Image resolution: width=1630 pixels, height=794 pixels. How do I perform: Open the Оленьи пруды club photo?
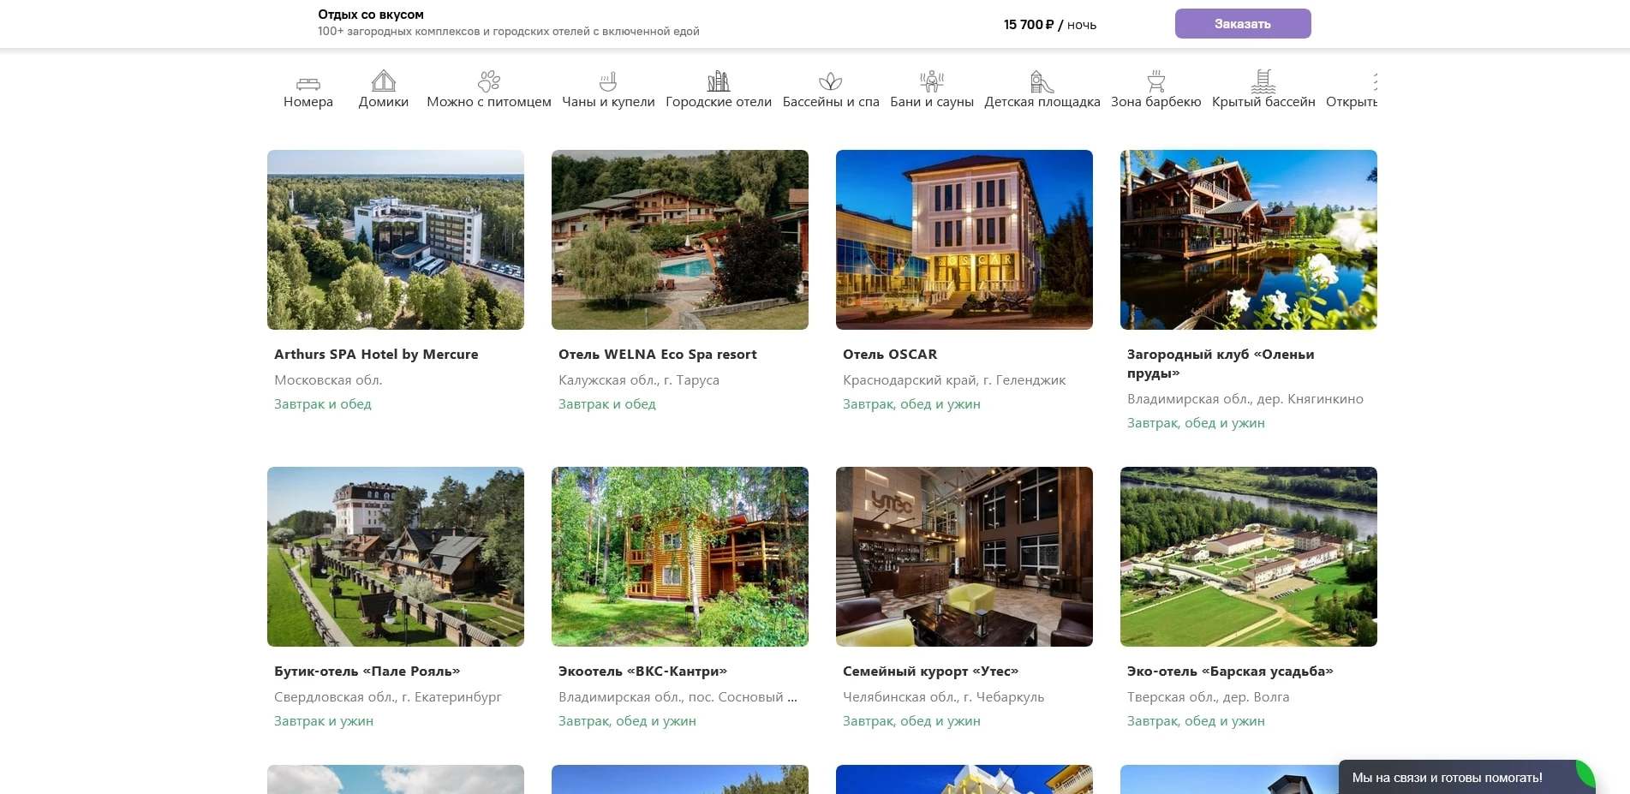(x=1249, y=240)
